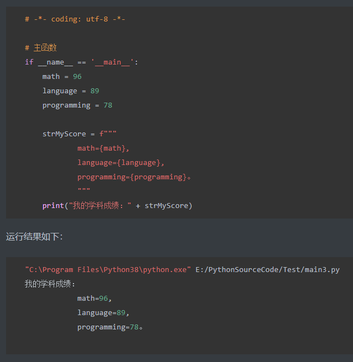The image size is (353, 362).
Task: Click the number 89 assigned to language
Action: tap(95, 91)
